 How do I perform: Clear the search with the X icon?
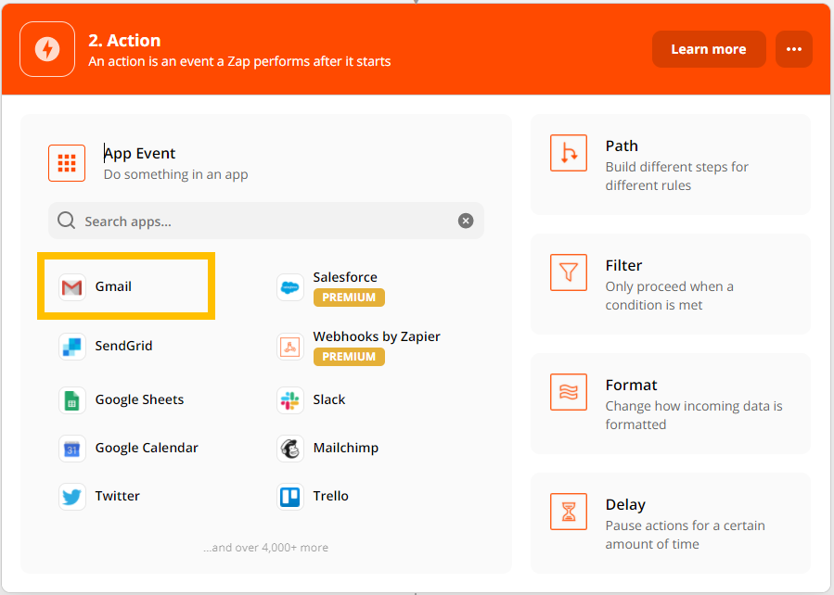click(466, 221)
